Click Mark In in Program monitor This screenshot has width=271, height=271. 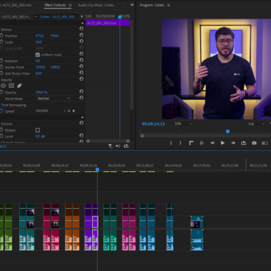tap(171, 143)
